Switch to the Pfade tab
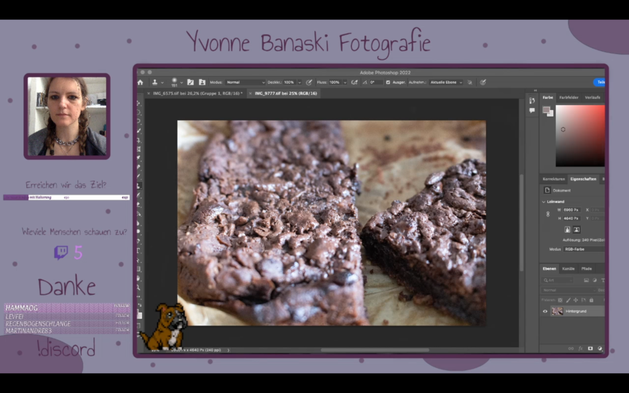The width and height of the screenshot is (629, 393). 587,269
